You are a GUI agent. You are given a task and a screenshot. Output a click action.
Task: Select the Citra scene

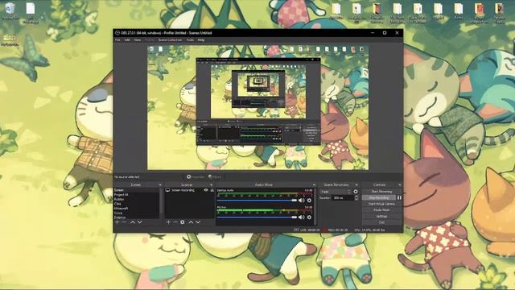tap(137, 204)
